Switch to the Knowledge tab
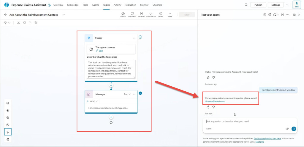The width and height of the screenshot is (304, 147). point(73,5)
